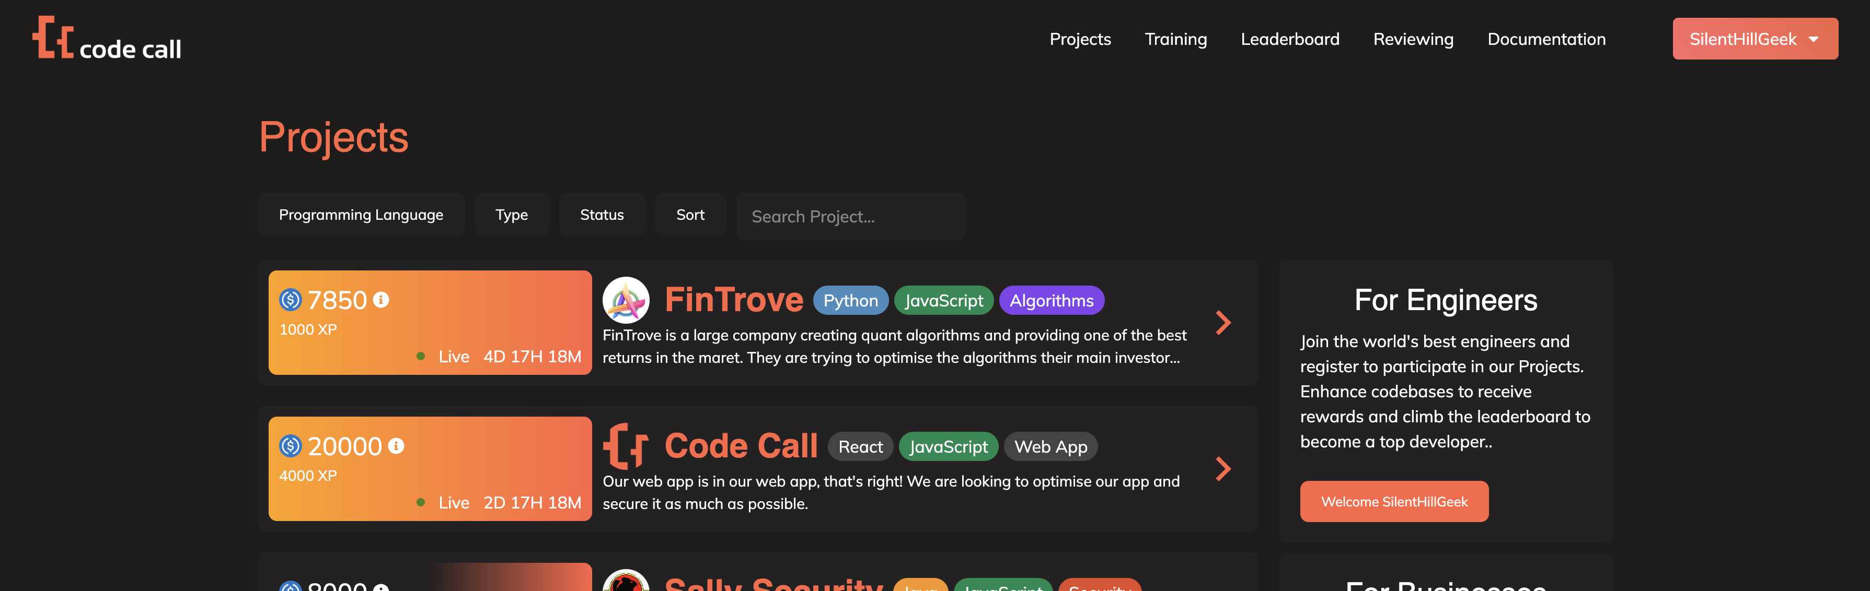Click the green Live dot on FinTrove
Image resolution: width=1870 pixels, height=591 pixels.
pyautogui.click(x=420, y=356)
